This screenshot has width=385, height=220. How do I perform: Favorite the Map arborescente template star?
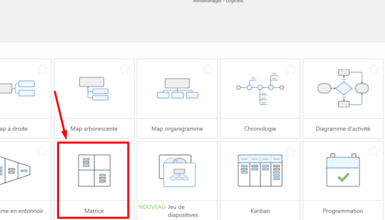click(125, 69)
